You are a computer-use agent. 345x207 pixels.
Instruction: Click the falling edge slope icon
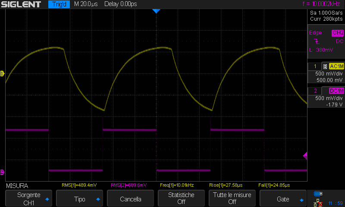[x=317, y=41]
